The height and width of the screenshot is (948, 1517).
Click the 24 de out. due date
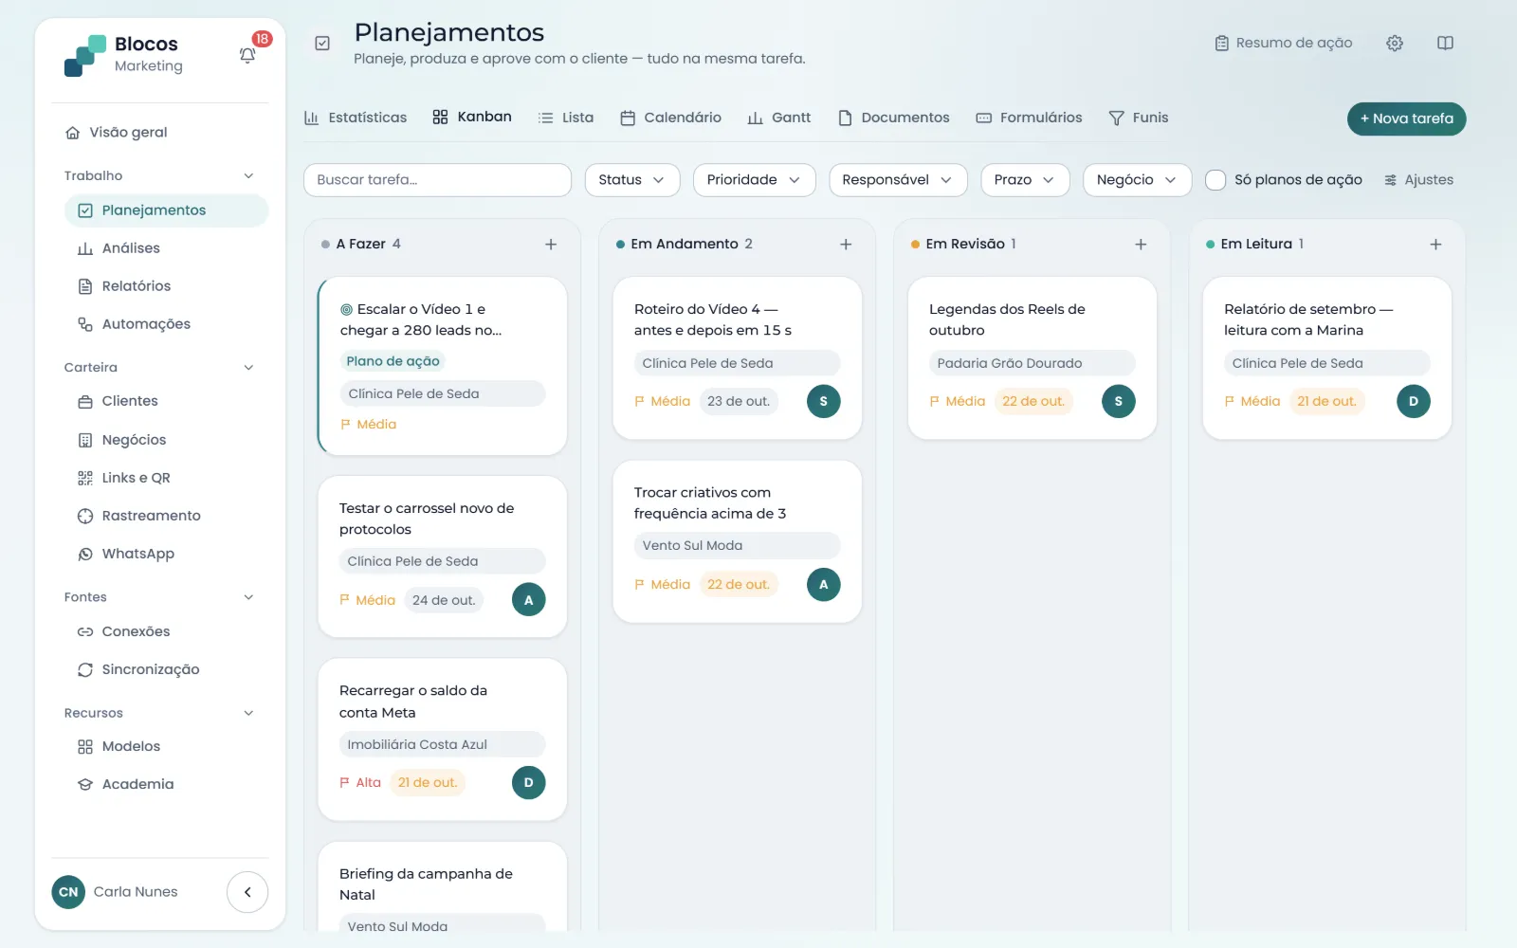click(444, 600)
